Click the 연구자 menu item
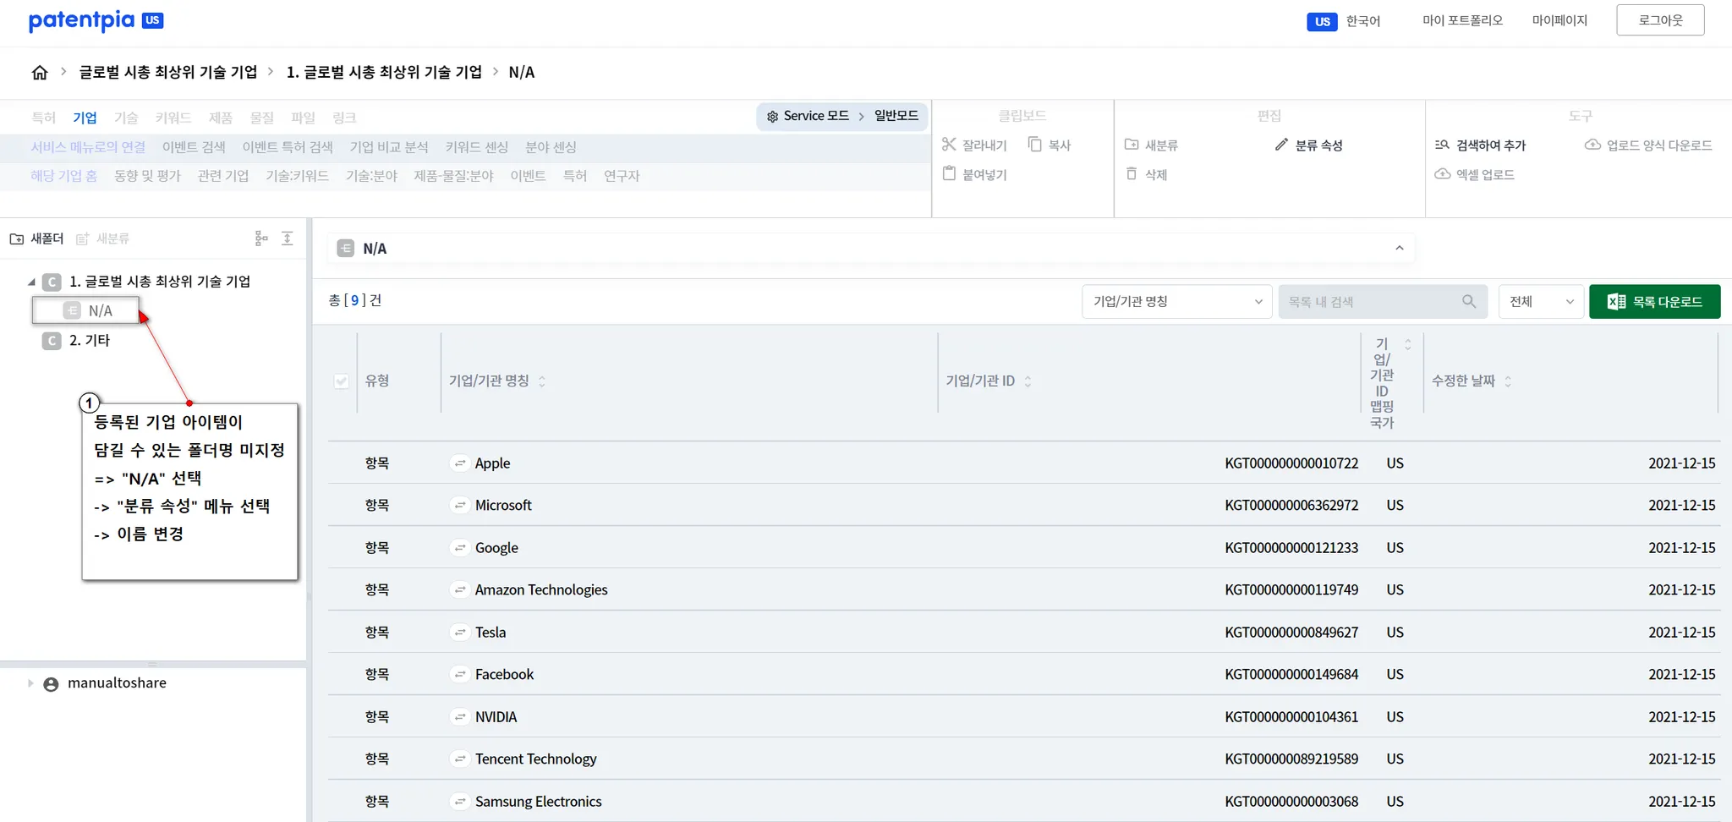Viewport: 1732px width, 822px height. pyautogui.click(x=622, y=176)
